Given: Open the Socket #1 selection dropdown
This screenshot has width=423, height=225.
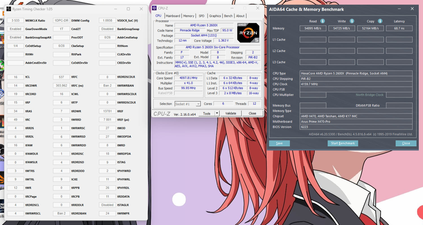Looking at the screenshot, I should coord(188,104).
